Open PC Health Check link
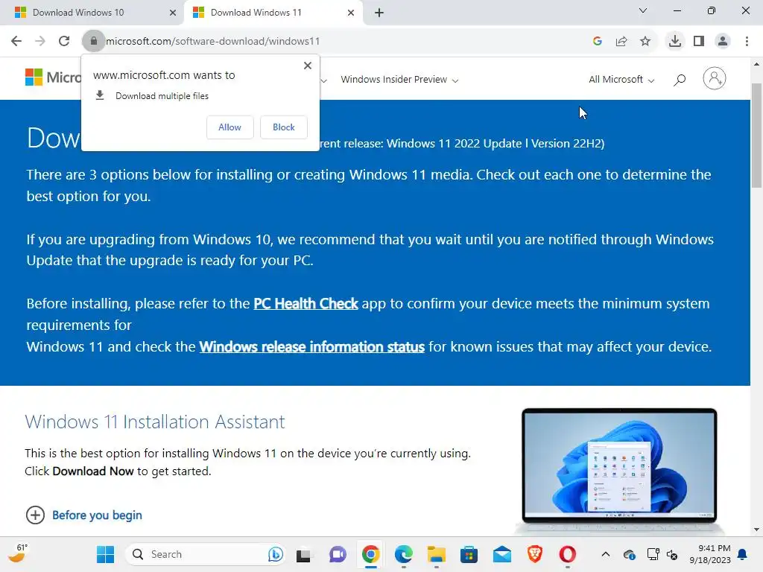This screenshot has width=763, height=572. coord(305,304)
